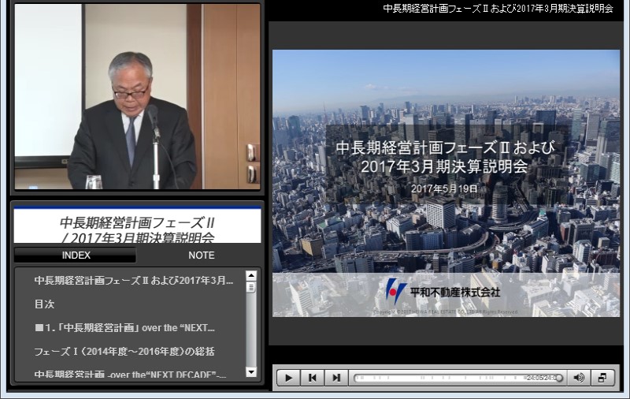This screenshot has height=399, width=630.
Task: Grab the seek bar handle at the end
Action: click(x=559, y=378)
